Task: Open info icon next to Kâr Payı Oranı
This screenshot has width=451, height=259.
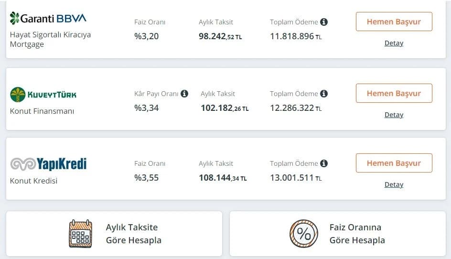Action: [184, 94]
